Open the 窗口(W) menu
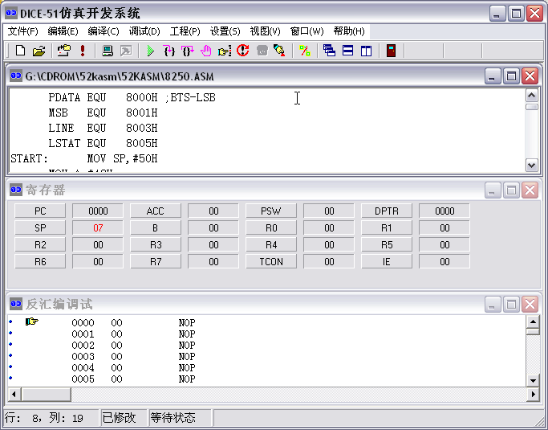548x430 pixels. (306, 31)
